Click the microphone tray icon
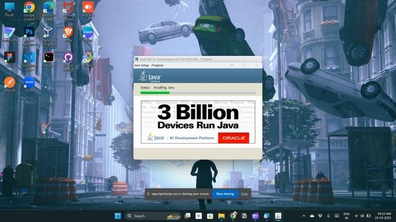Viewport: 396px width, 222px height. pyautogui.click(x=329, y=216)
